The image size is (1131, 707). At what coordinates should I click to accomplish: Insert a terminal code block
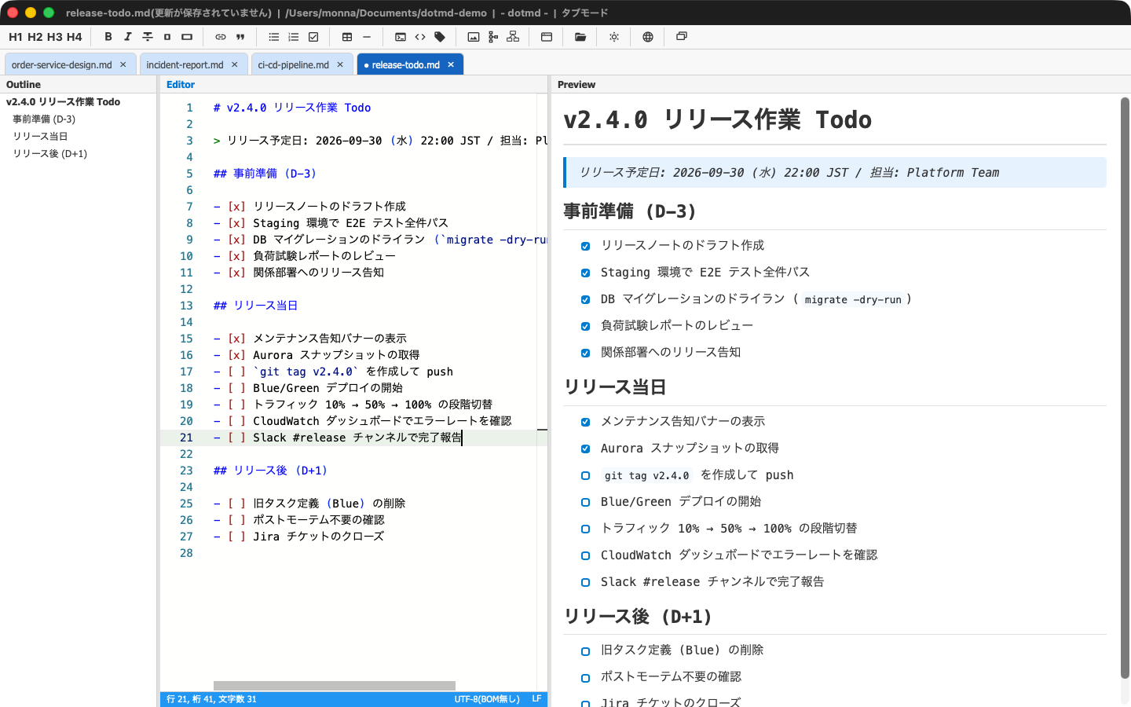pos(401,37)
